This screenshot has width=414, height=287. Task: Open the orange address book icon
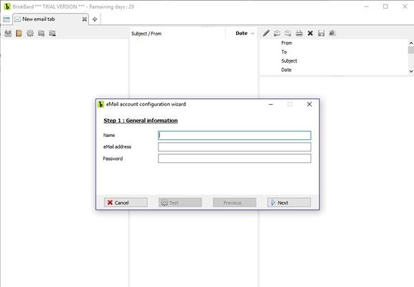click(19, 33)
